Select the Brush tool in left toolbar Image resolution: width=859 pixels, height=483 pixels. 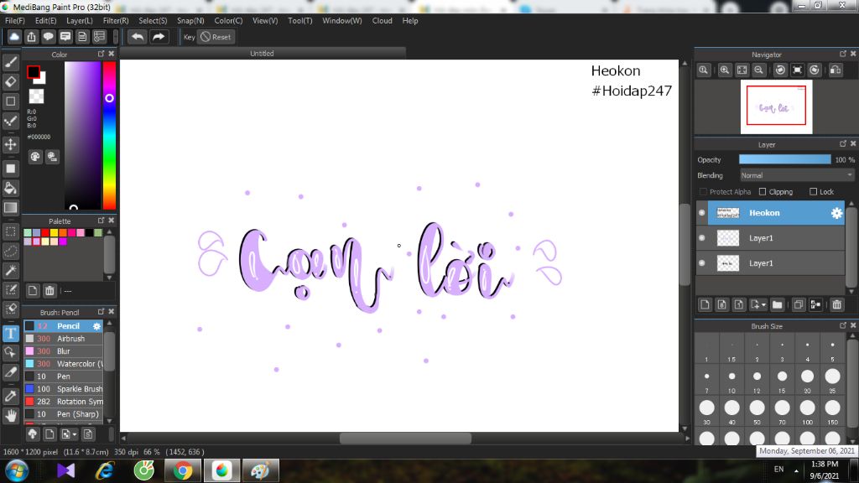pos(10,62)
